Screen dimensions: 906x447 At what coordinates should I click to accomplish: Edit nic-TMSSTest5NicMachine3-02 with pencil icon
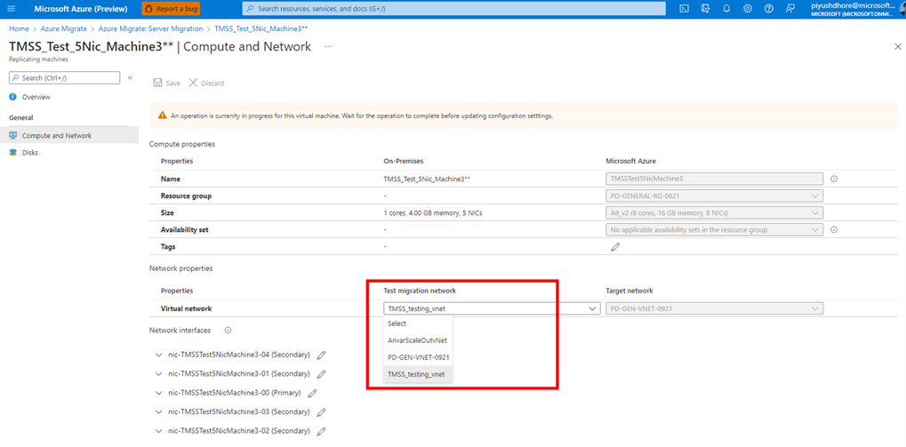322,431
